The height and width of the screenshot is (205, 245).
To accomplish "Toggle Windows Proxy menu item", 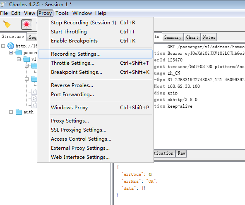I will pos(95,108).
